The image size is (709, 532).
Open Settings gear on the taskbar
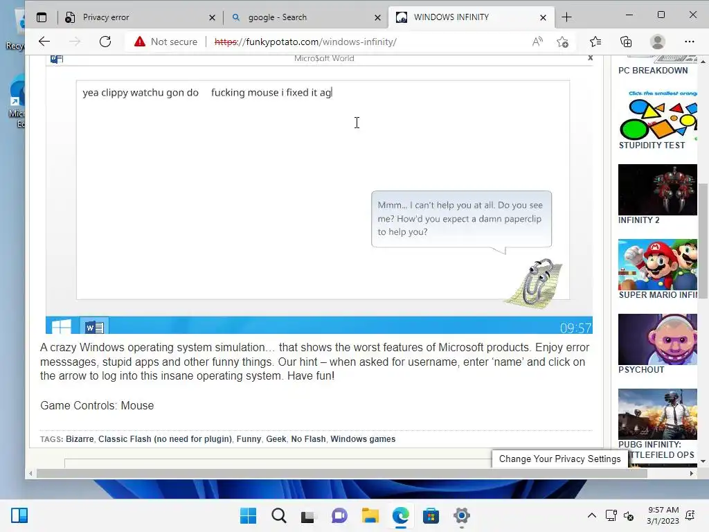tap(462, 515)
